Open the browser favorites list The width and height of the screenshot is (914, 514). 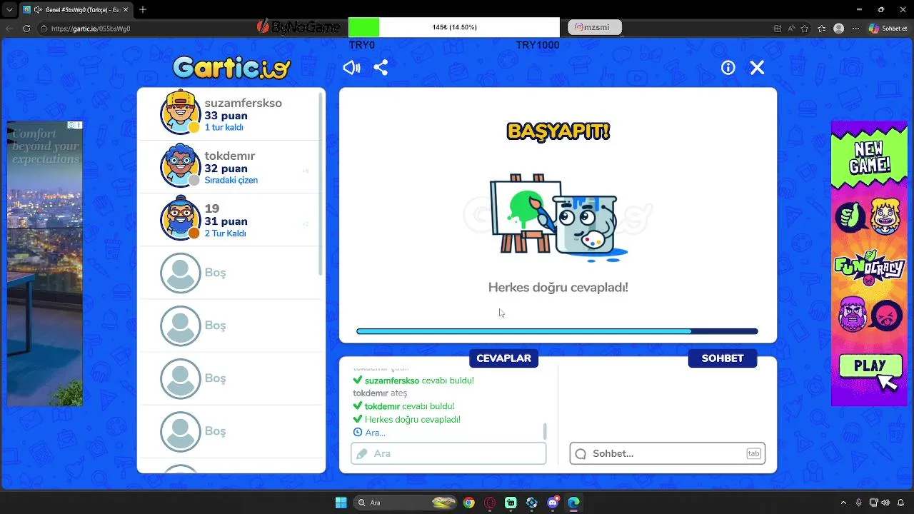(x=823, y=29)
